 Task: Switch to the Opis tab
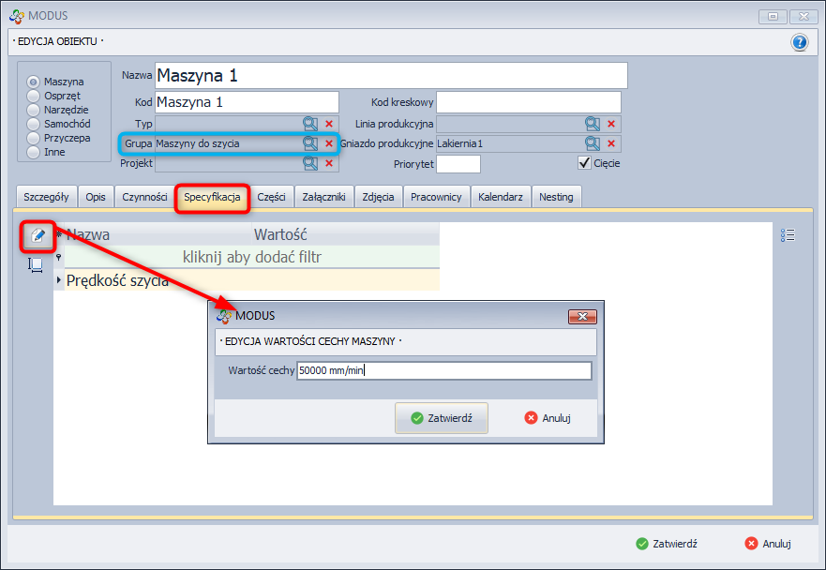click(x=96, y=197)
